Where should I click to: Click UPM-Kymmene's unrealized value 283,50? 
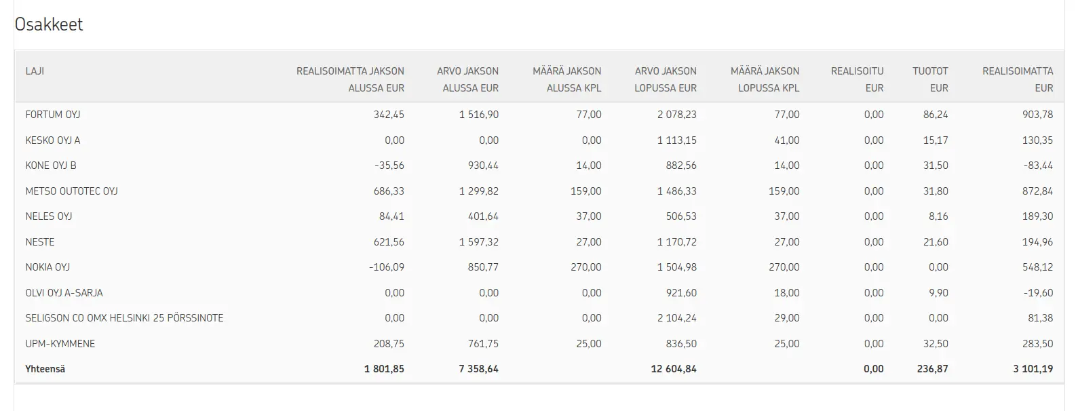tap(1038, 344)
